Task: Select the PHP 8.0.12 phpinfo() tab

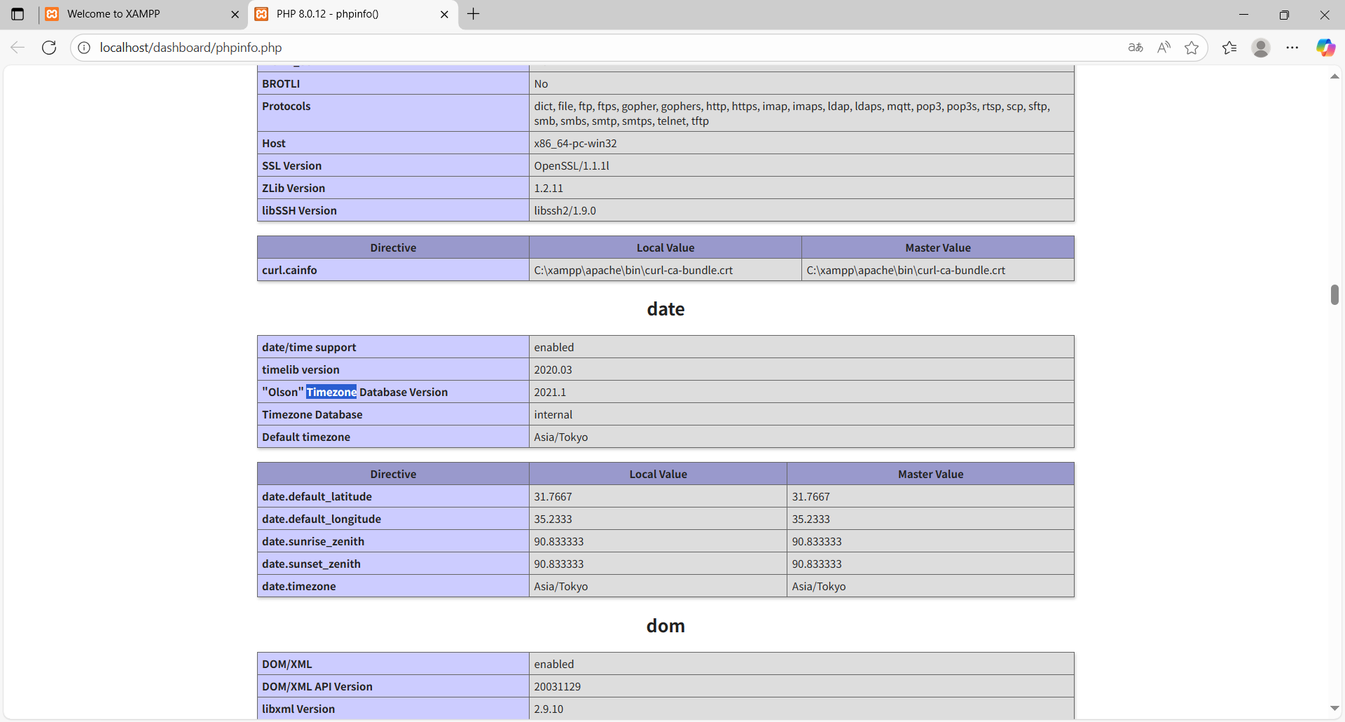Action: [343, 14]
